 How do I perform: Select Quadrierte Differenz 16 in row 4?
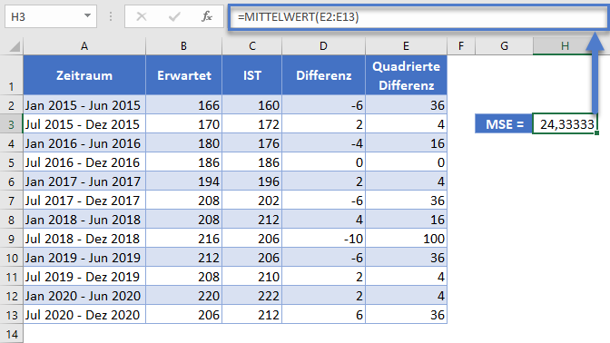coord(406,143)
